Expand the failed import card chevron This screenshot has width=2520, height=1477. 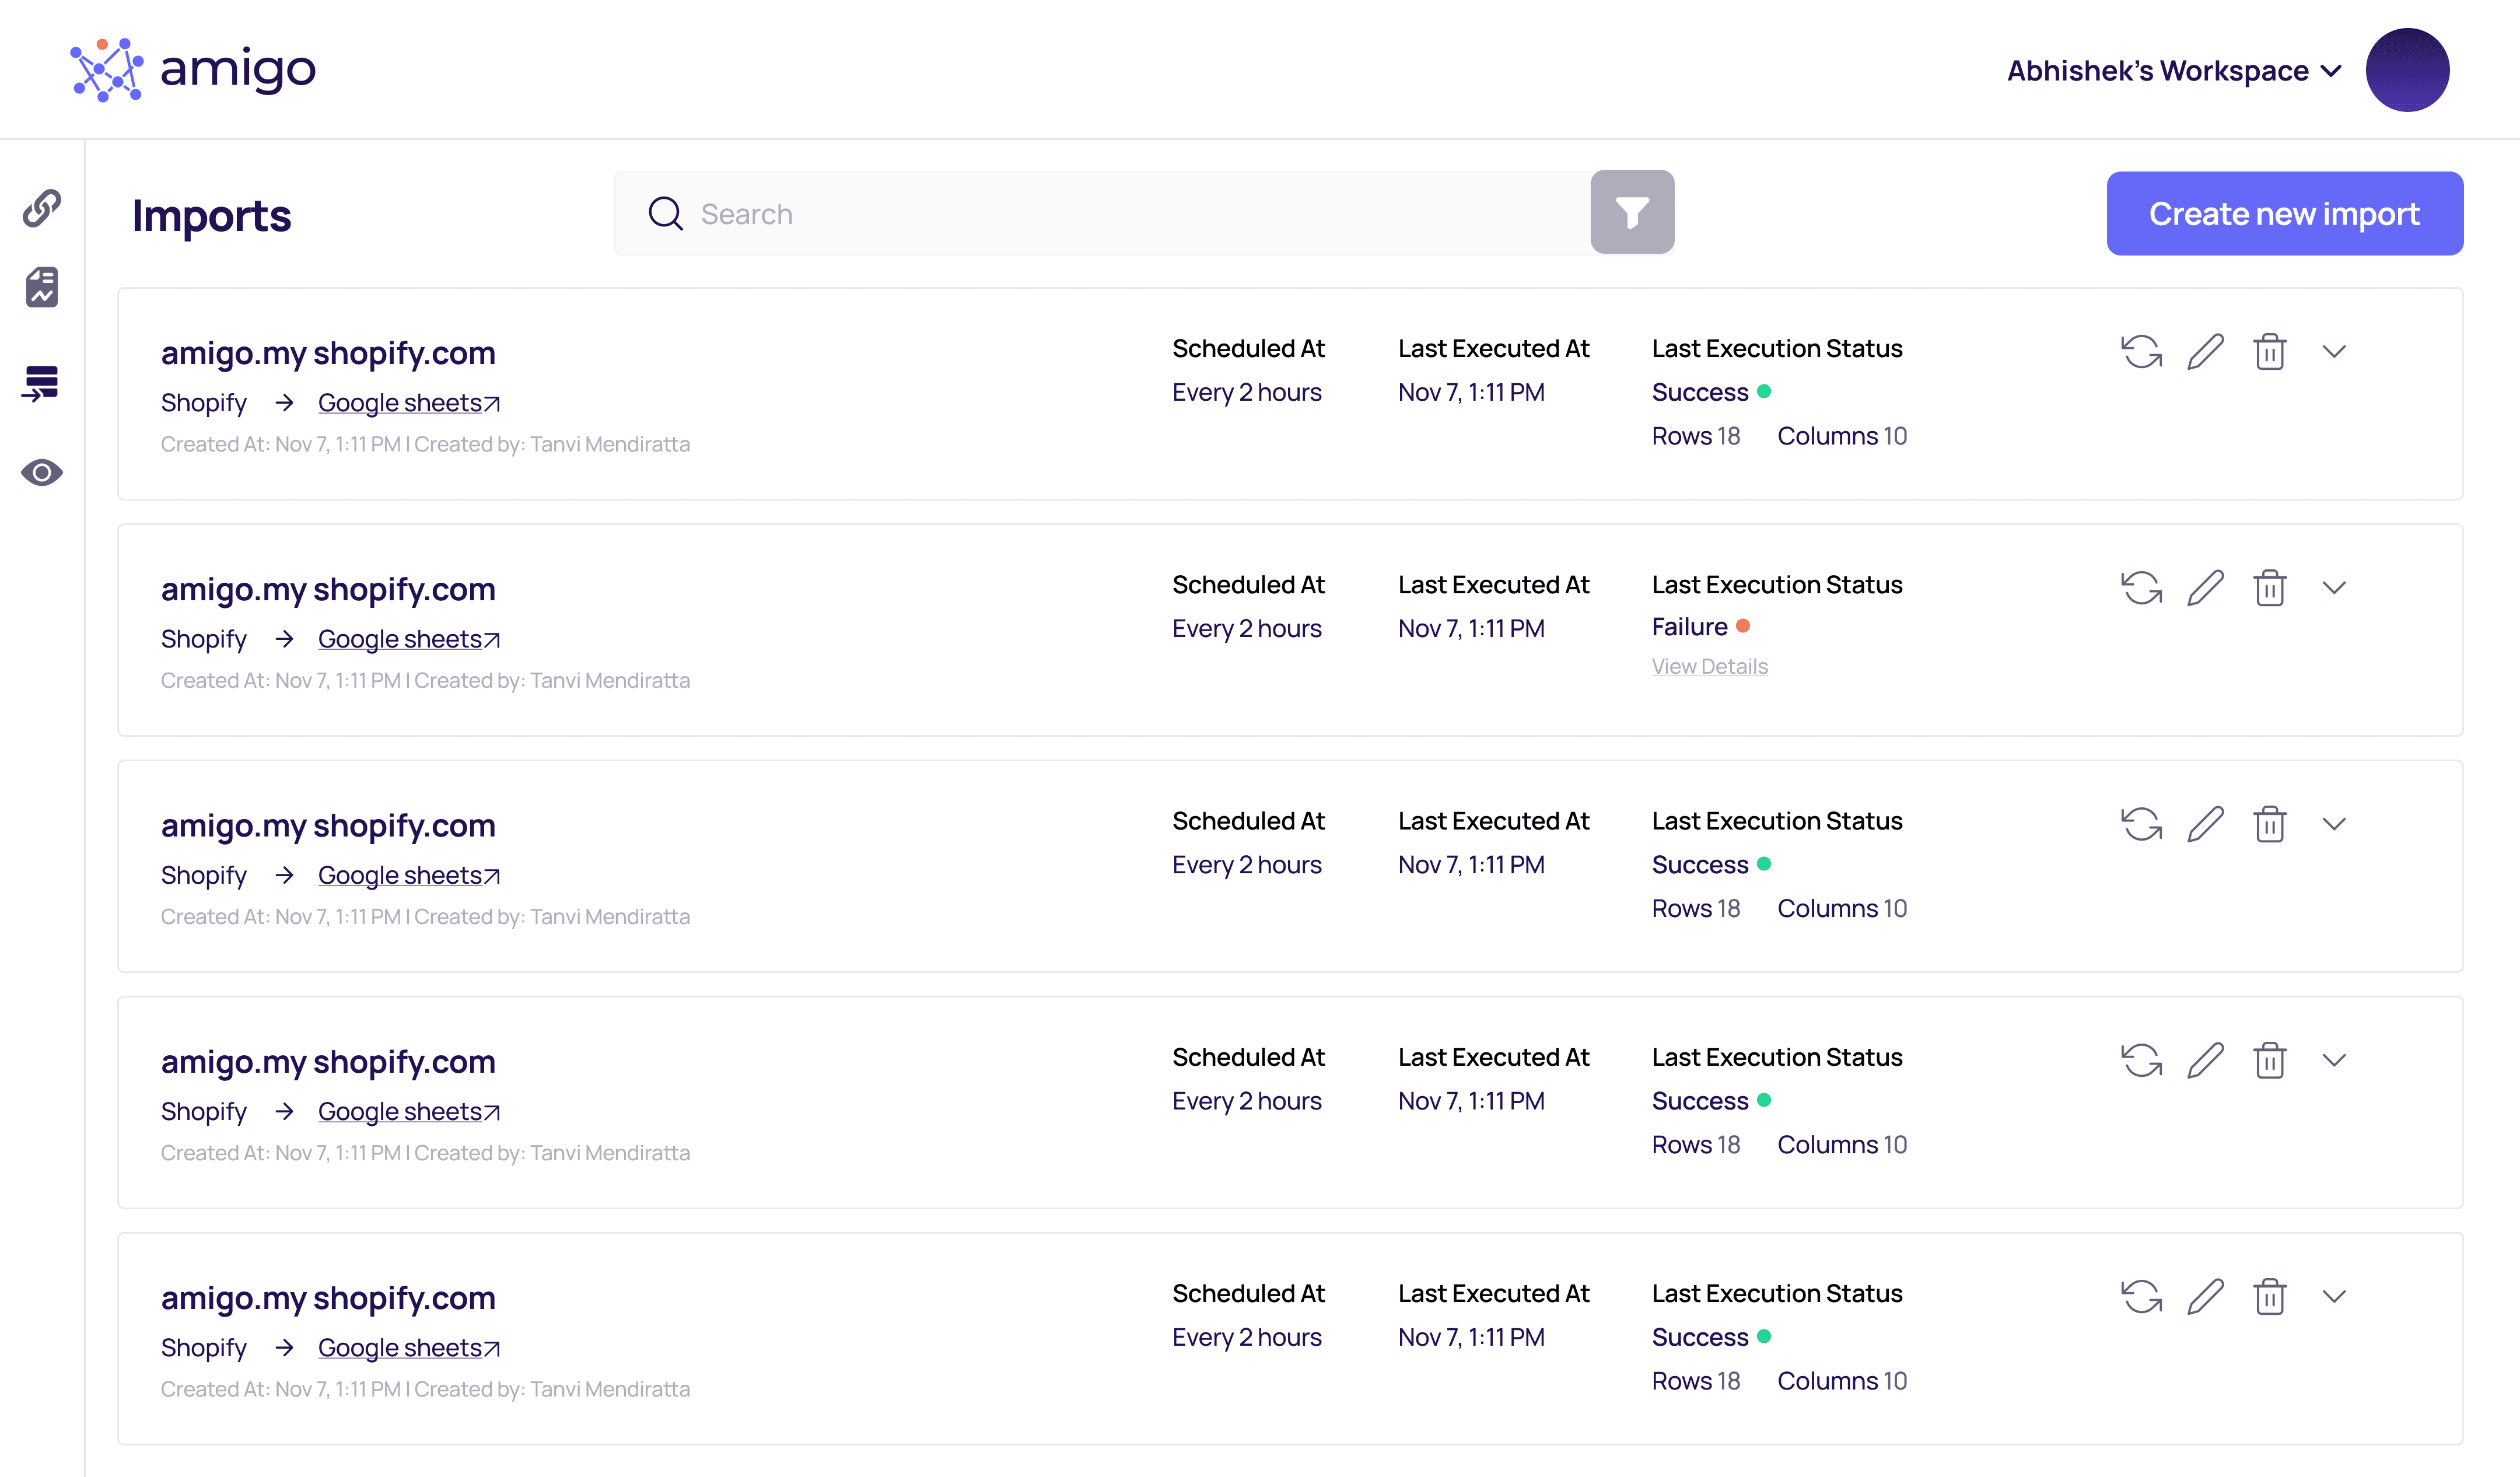2334,587
